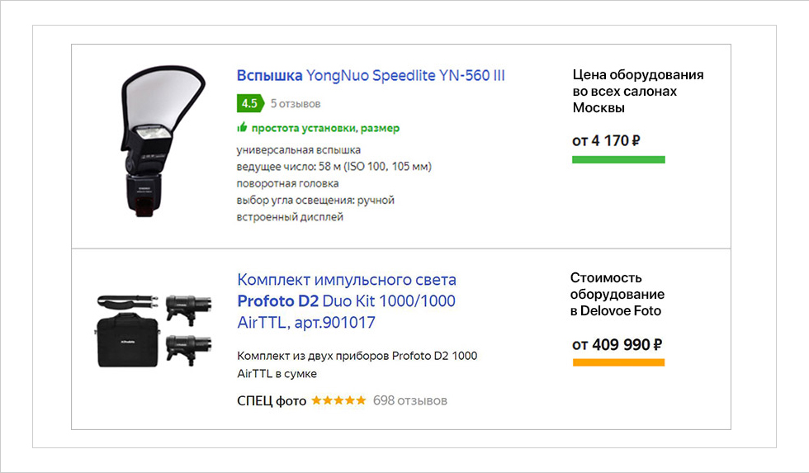Image resolution: width=809 pixels, height=473 pixels.
Task: Click "Стоимость оборудование в Delovoe Foto" text
Action: [617, 294]
